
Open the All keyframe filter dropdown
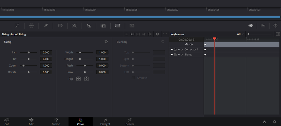pyautogui.click(x=240, y=34)
